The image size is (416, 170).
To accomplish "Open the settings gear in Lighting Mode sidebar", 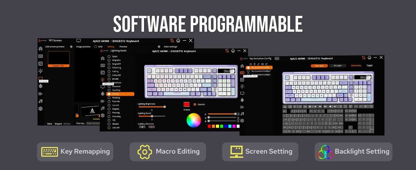I will [103, 115].
